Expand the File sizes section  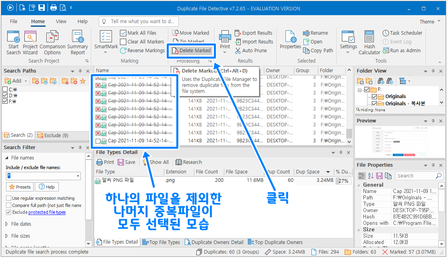click(x=6, y=236)
